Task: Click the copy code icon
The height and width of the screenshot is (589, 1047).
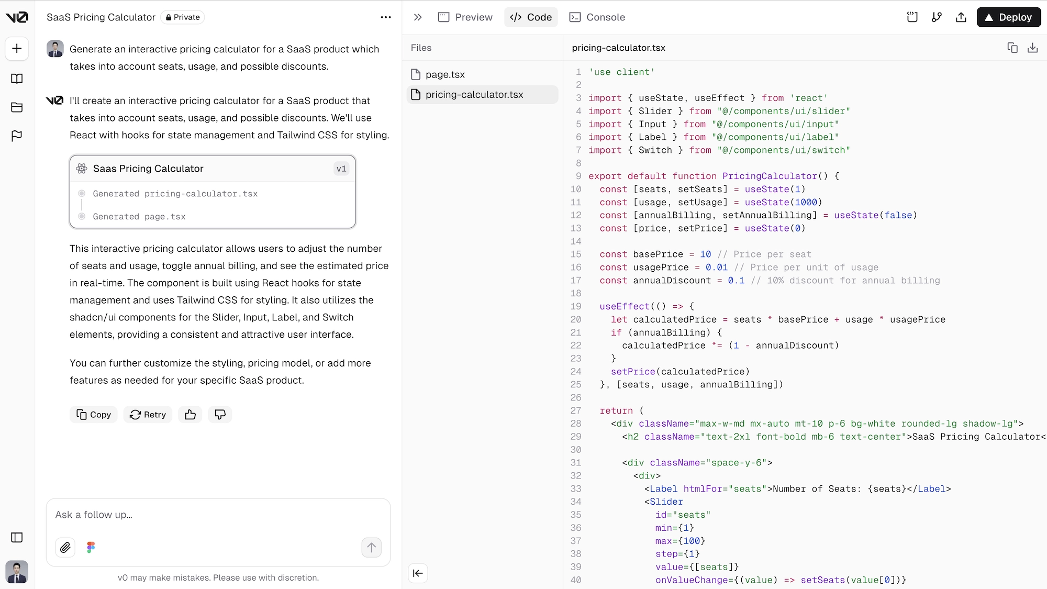Action: (x=1012, y=48)
